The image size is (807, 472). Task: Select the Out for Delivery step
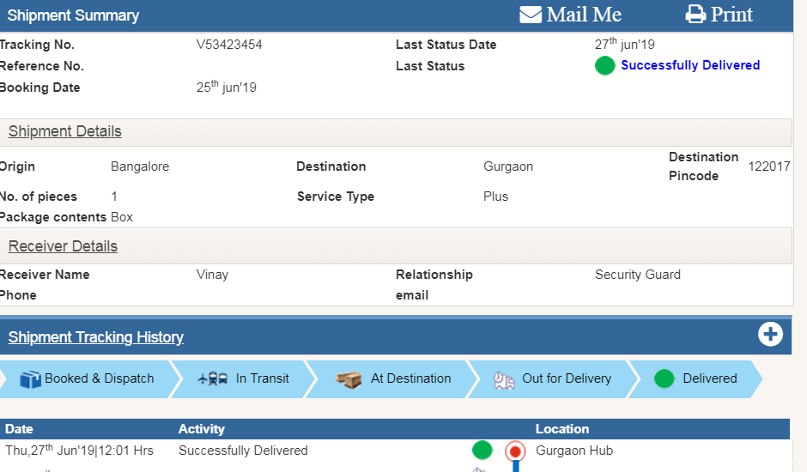tap(567, 378)
